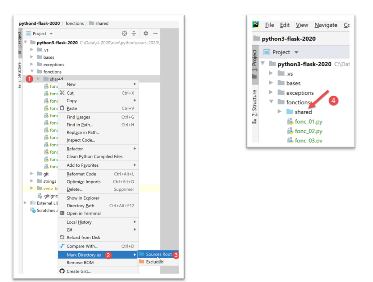This screenshot has height=282, width=373.
Task: Click the scissors icon next to Cut
Action: click(62, 93)
